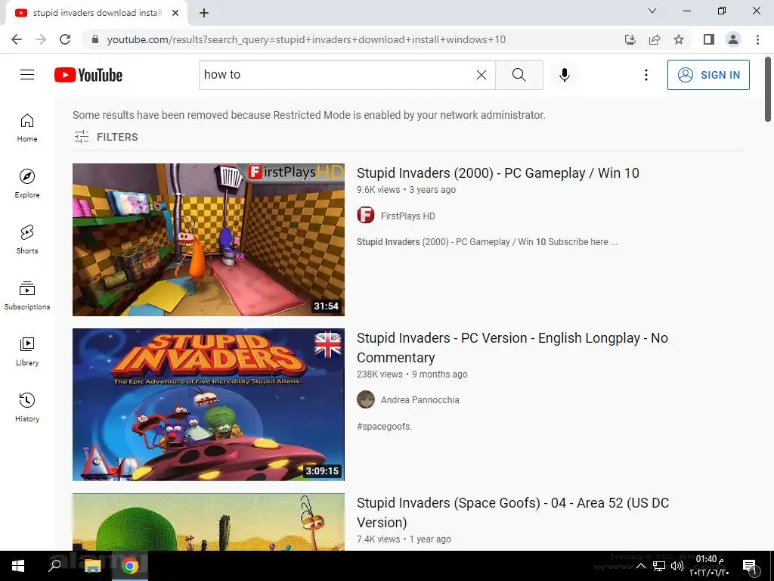The height and width of the screenshot is (581, 774).
Task: Open Explore in the sidebar
Action: 27,184
